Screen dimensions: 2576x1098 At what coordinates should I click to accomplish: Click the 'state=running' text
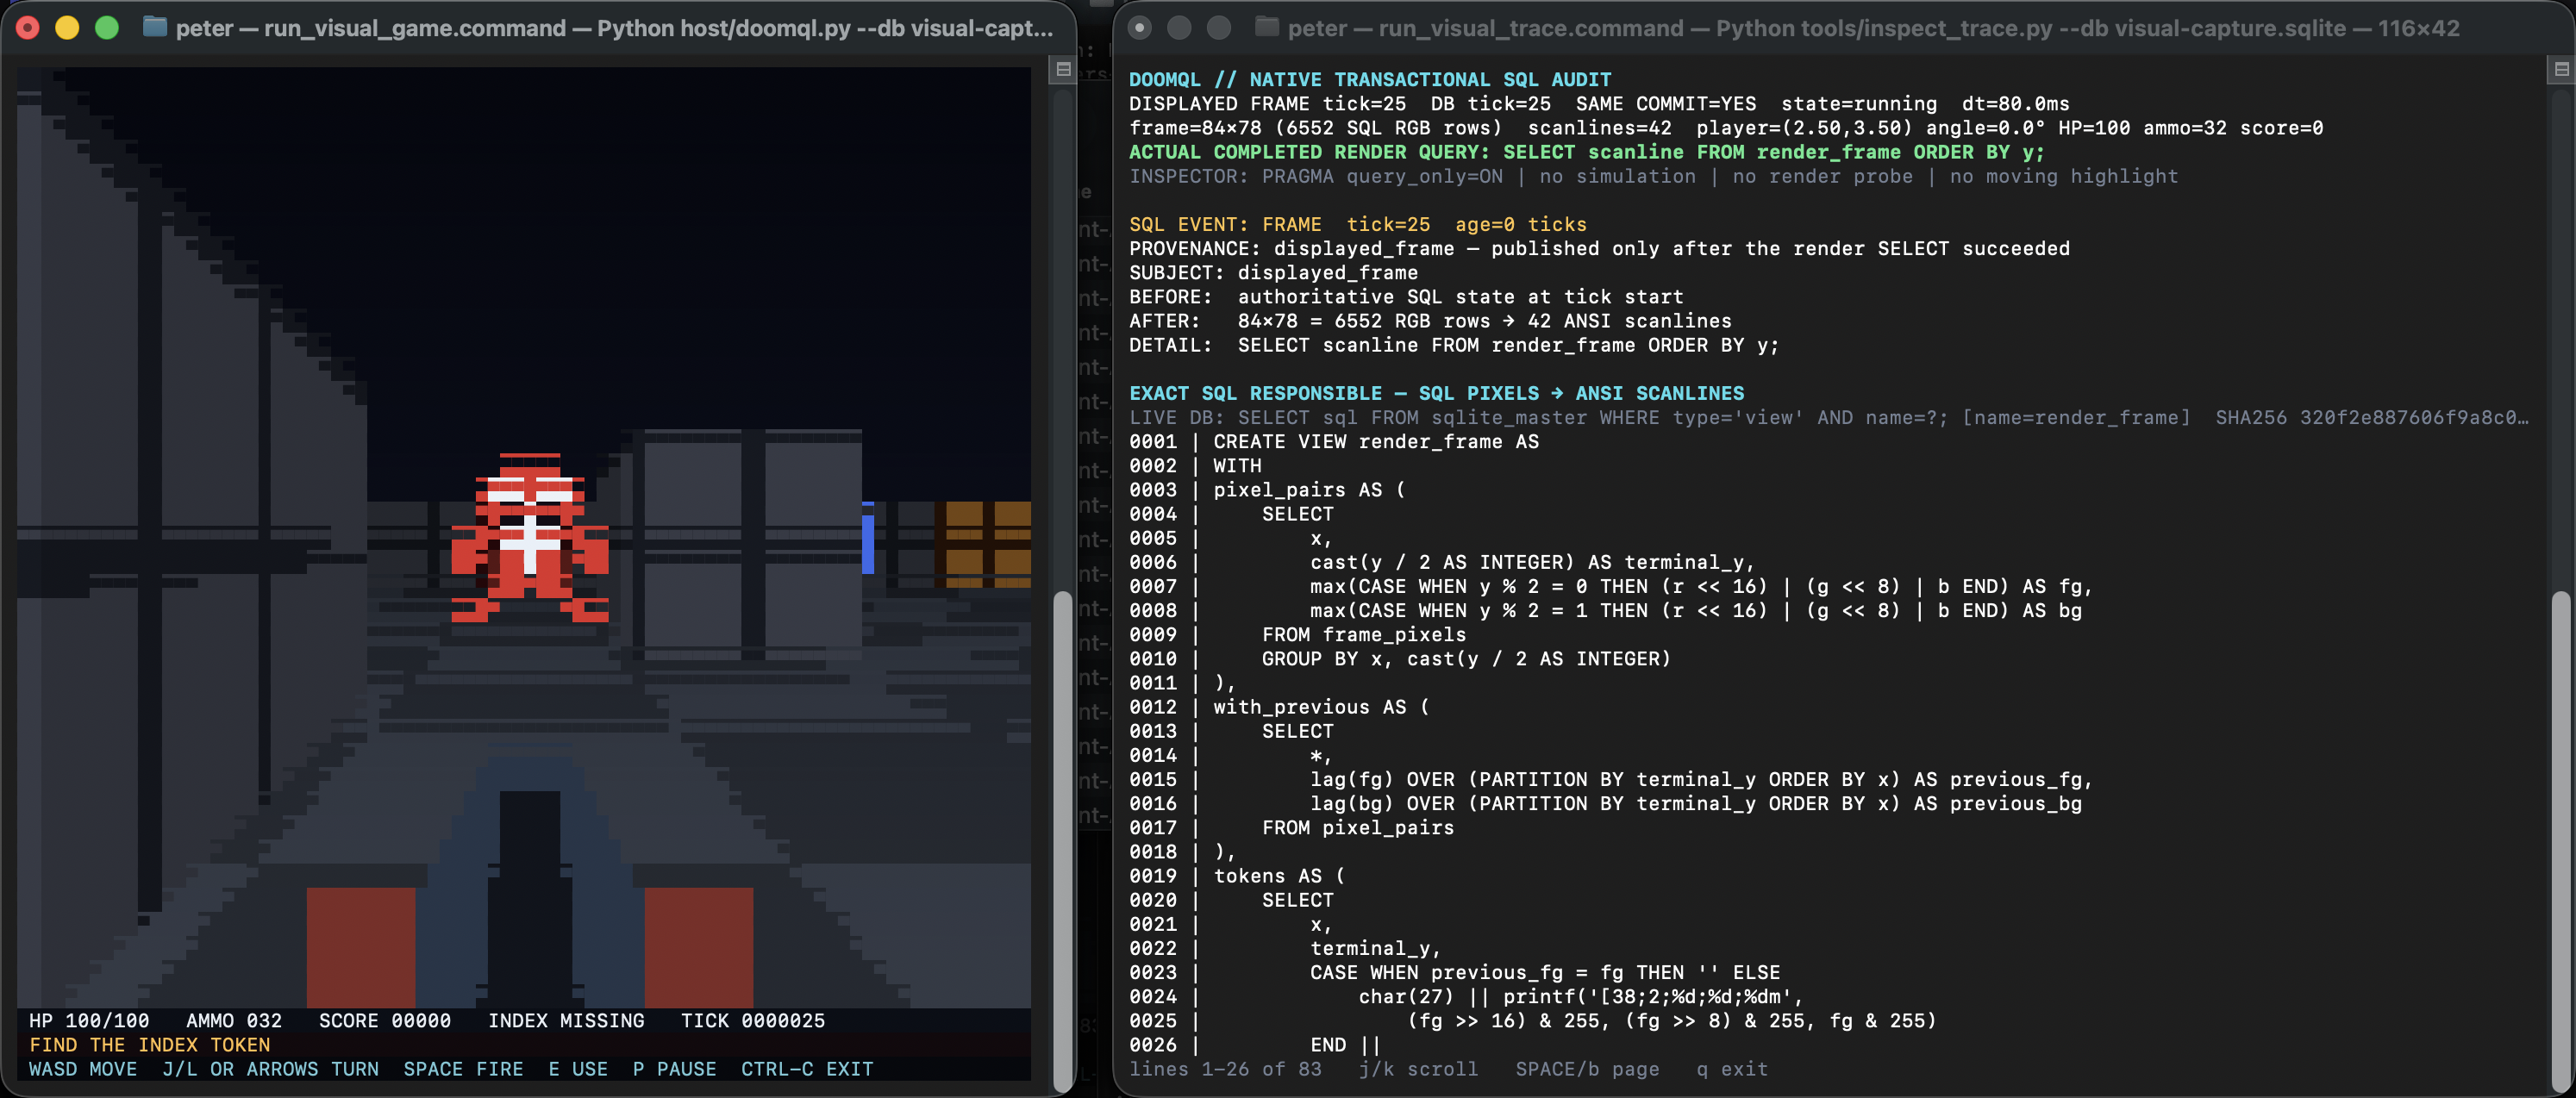click(1859, 104)
